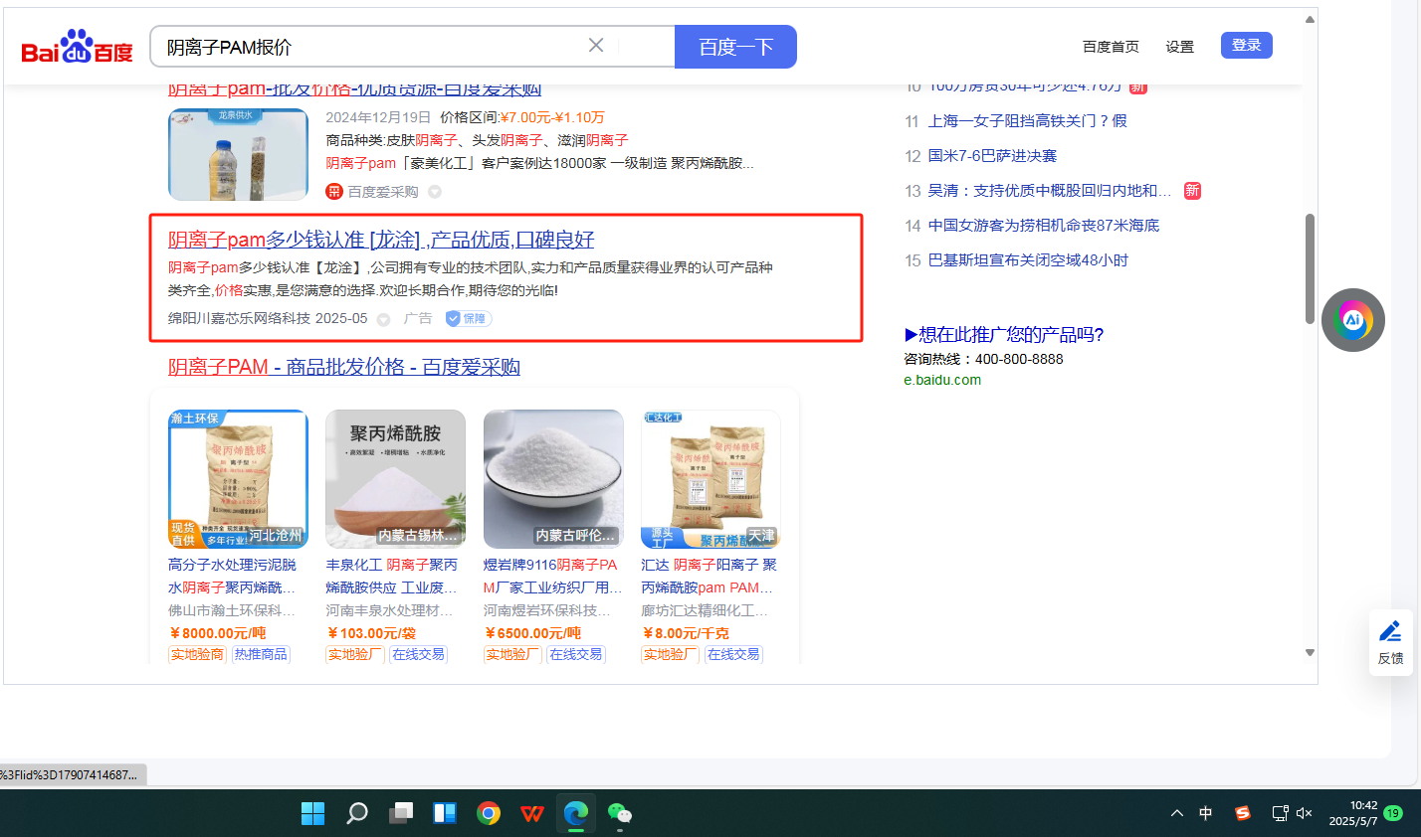Screen dimensions: 1421x837
Task: Open the e.baidu.com link
Action: click(x=942, y=380)
